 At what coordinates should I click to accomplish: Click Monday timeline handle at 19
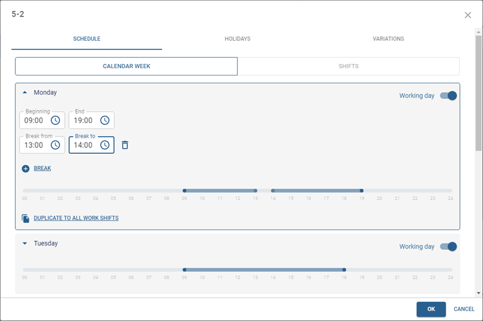361,191
